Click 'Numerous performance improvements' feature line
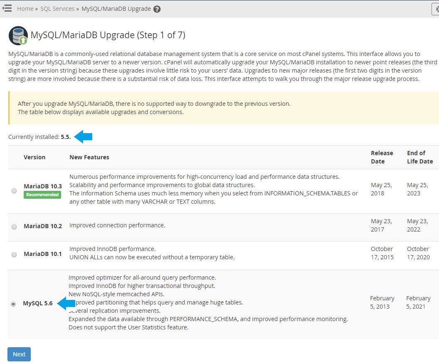439x363 pixels. click(204, 177)
